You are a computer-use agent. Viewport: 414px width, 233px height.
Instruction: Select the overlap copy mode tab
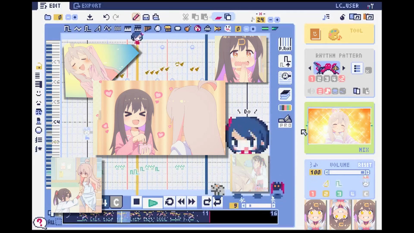pos(228,17)
